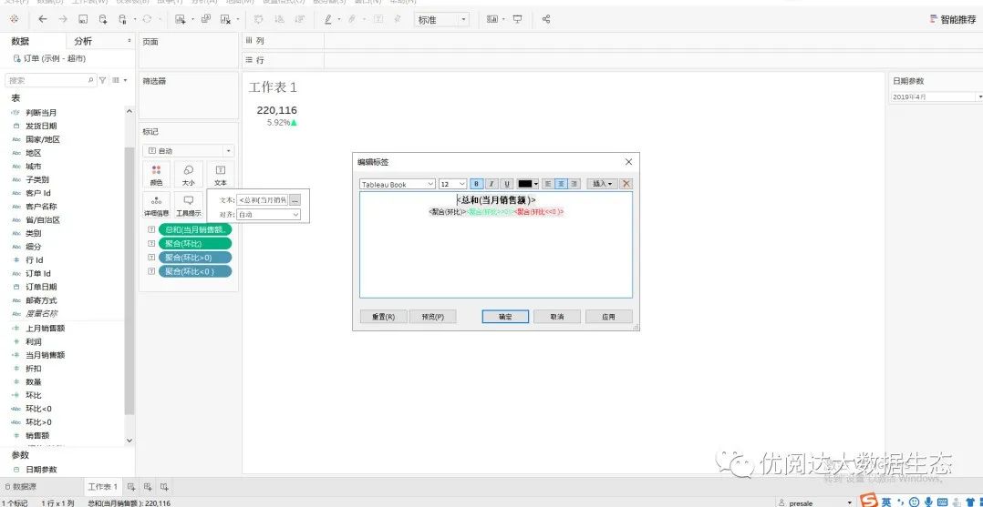Viewport: 983px width, 507px height.
Task: Open the Insert (插入) field dropdown
Action: [603, 184]
